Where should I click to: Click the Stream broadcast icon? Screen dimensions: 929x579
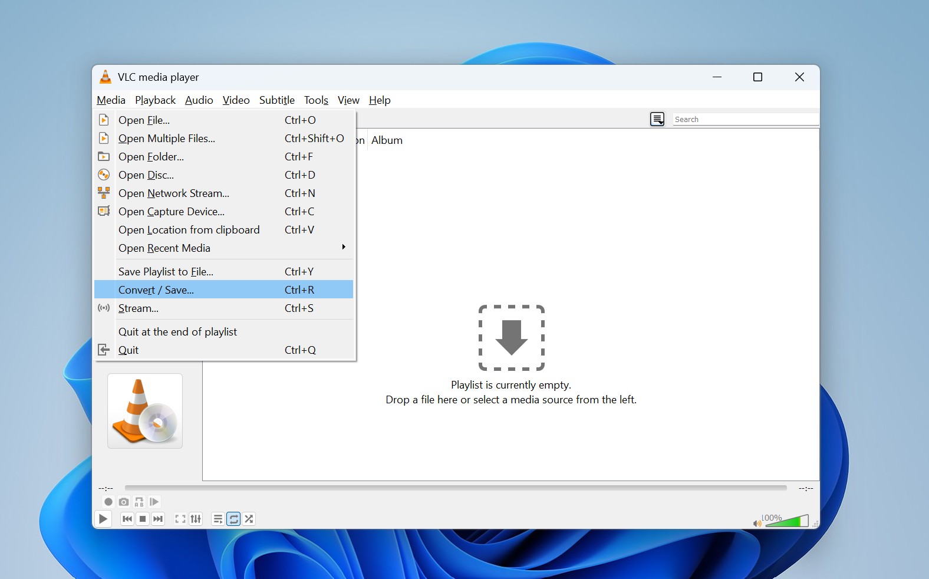pyautogui.click(x=104, y=308)
